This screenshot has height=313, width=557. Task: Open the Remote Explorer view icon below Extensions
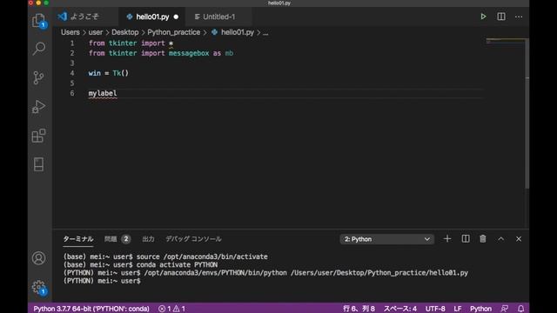pos(38,164)
